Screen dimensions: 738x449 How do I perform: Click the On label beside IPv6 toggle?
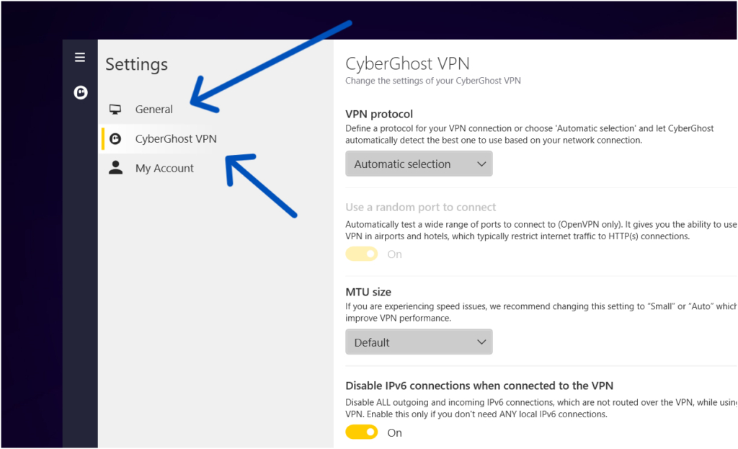(x=394, y=432)
